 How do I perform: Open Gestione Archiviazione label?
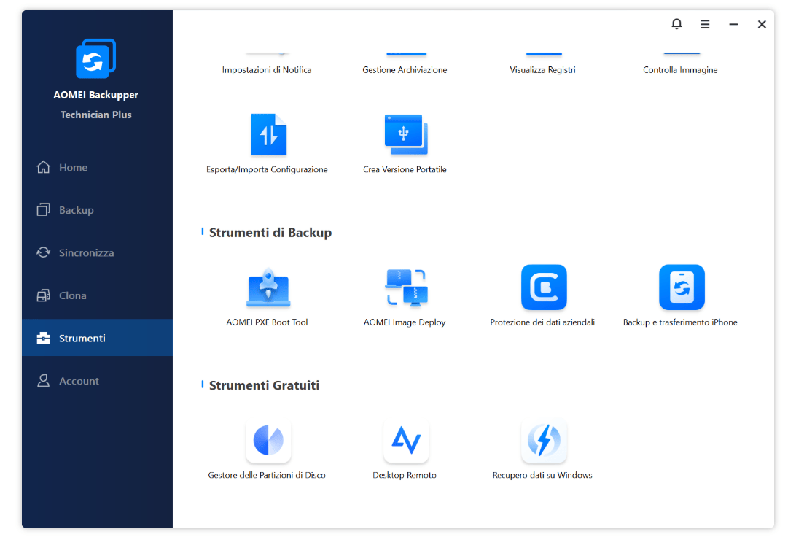pyautogui.click(x=405, y=69)
